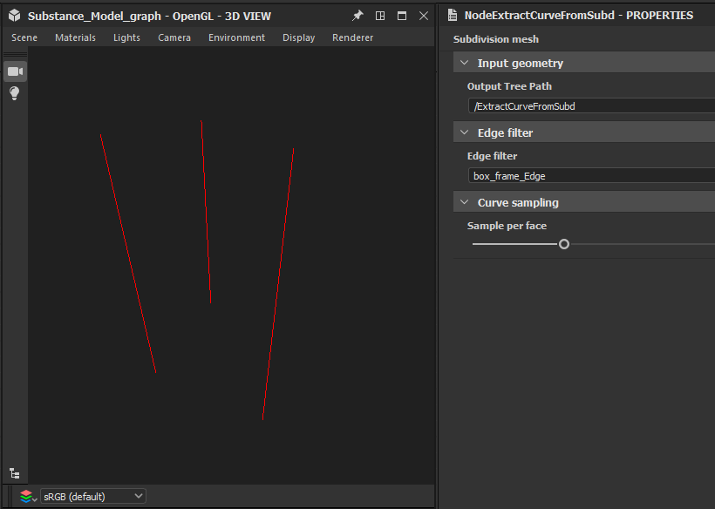Image resolution: width=715 pixels, height=509 pixels.
Task: Open the Lights menu
Action: 126,37
